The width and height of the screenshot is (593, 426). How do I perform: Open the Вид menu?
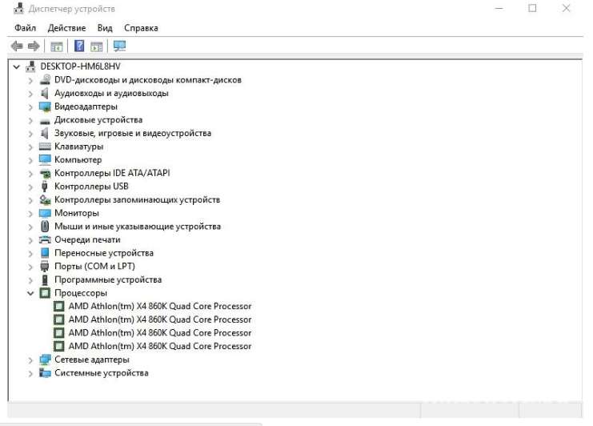click(x=105, y=28)
